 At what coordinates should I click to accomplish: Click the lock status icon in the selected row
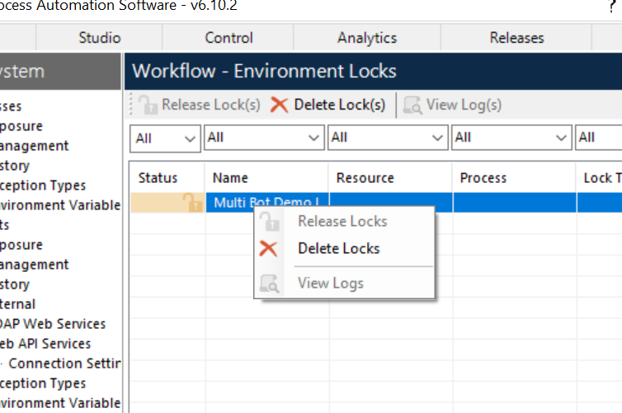pyautogui.click(x=191, y=203)
